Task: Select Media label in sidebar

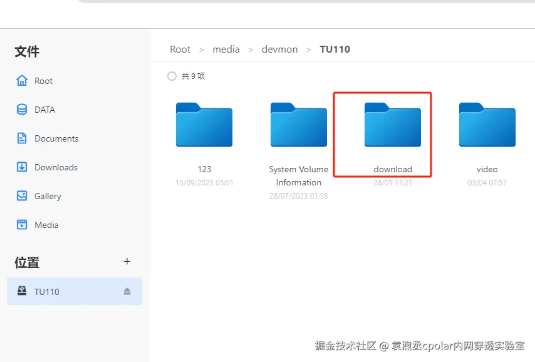Action: point(46,225)
